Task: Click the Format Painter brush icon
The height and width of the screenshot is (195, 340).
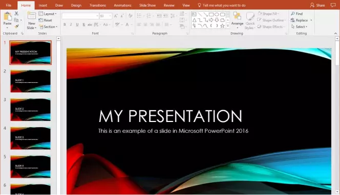Action: pyautogui.click(x=16, y=27)
